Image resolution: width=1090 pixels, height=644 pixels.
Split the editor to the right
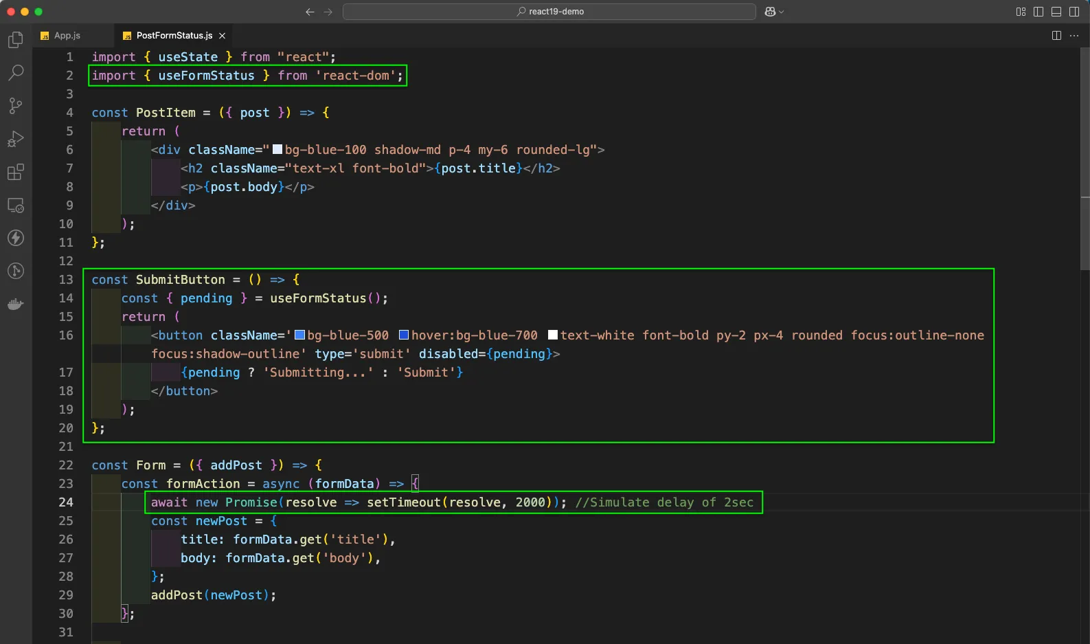1056,36
